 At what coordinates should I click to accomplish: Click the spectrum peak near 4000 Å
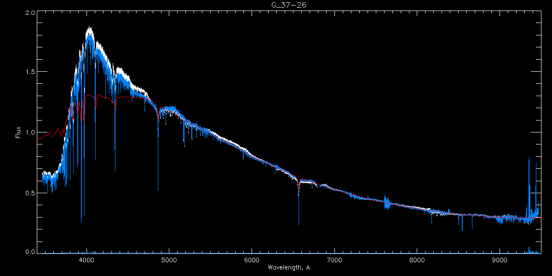(x=89, y=29)
